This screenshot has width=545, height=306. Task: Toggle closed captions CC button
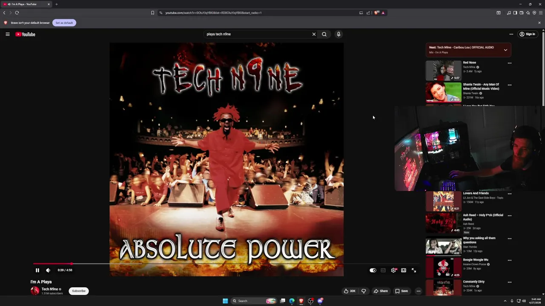point(383,270)
